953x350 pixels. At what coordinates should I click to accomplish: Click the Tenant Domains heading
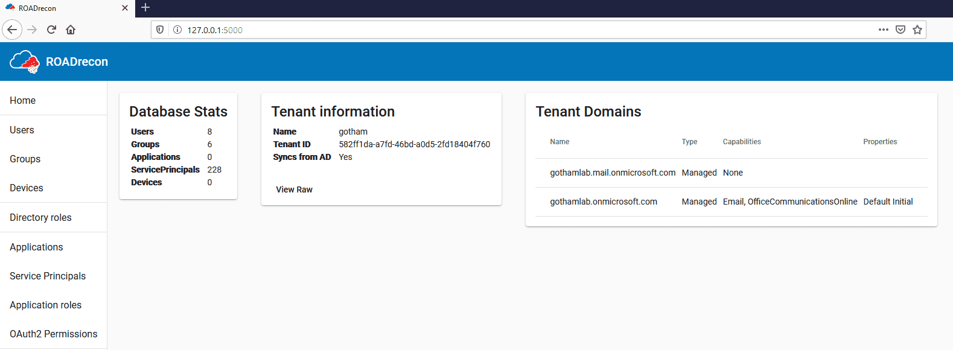(x=588, y=112)
